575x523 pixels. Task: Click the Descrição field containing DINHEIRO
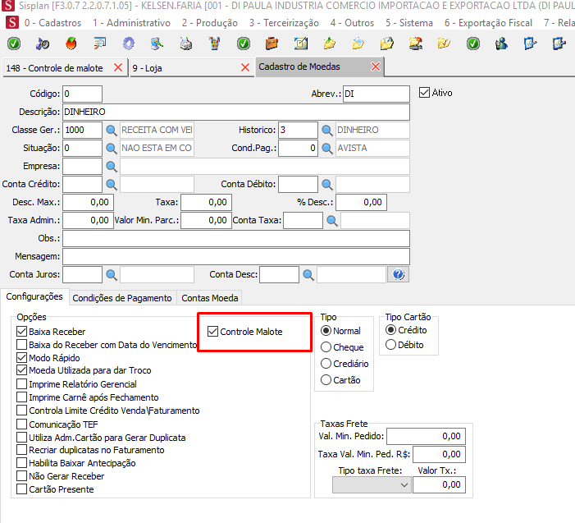coord(236,112)
